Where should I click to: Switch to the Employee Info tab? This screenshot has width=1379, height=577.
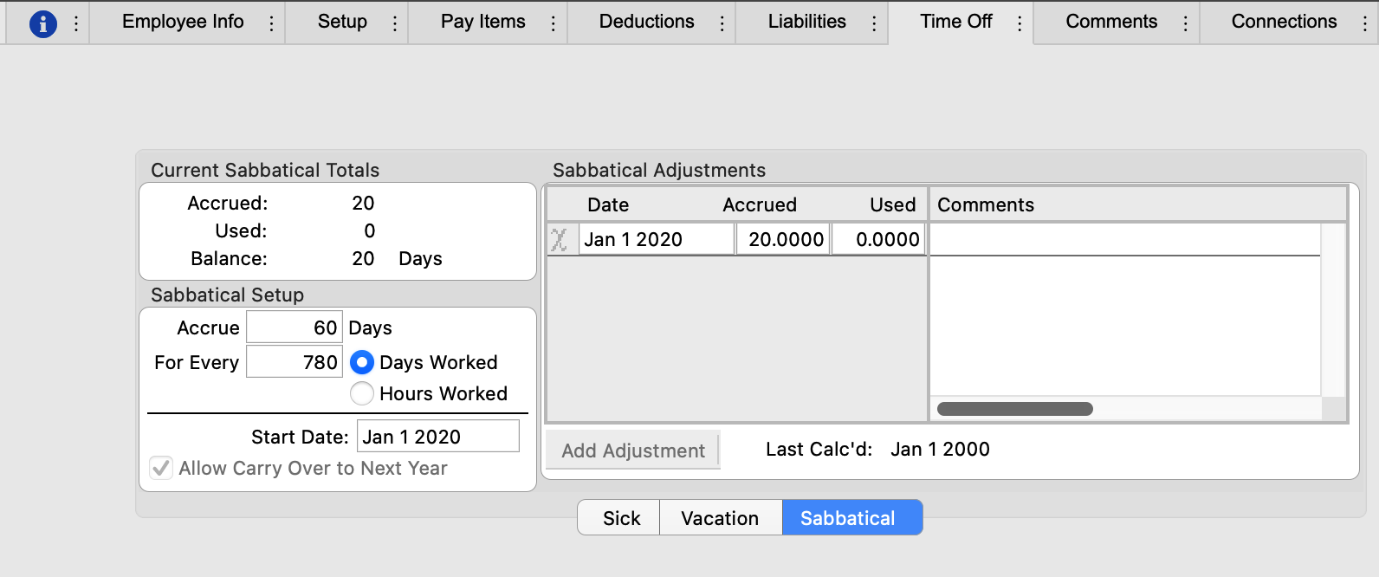pos(183,22)
